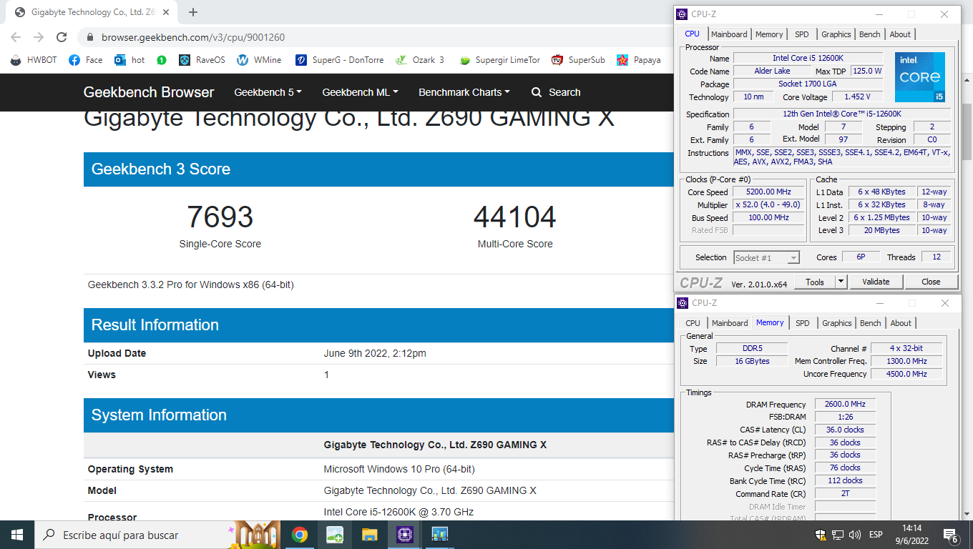Open the Tools dropdown arrow in CPU-Z
Image resolution: width=973 pixels, height=549 pixels.
pyautogui.click(x=841, y=282)
